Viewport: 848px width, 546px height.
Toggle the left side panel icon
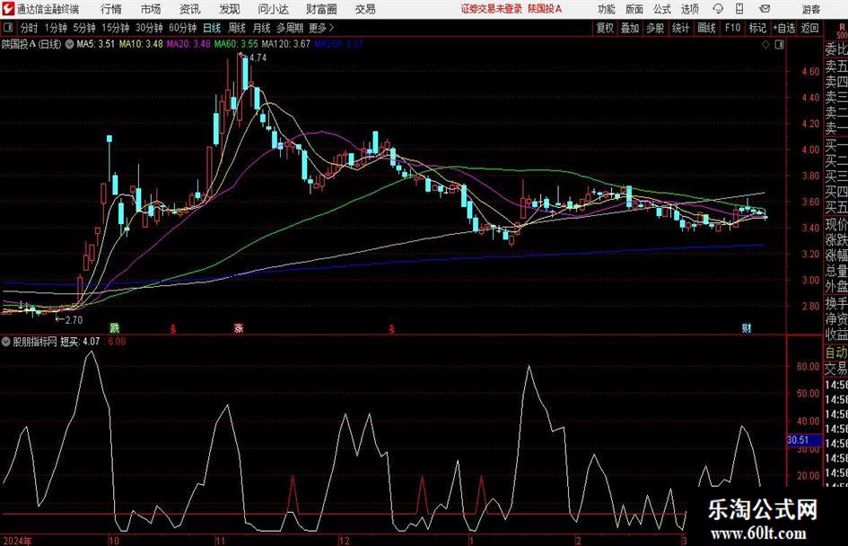pyautogui.click(x=8, y=28)
